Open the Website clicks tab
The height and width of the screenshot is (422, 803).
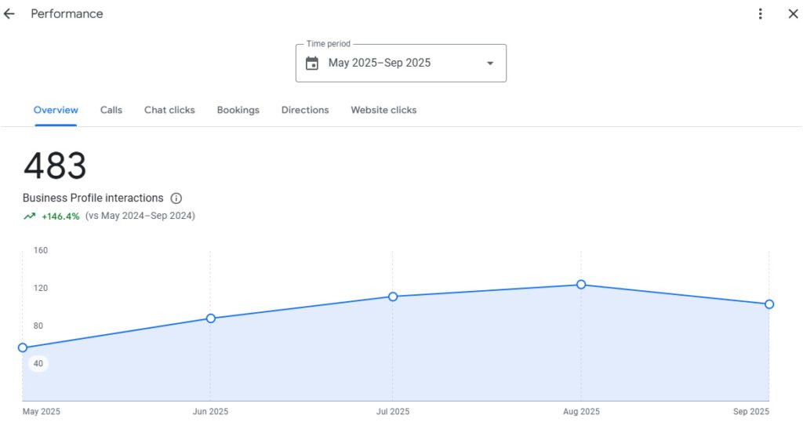click(383, 111)
